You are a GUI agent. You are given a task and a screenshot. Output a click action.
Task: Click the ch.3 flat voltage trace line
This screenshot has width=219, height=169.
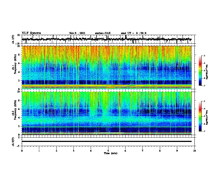coord(106,141)
